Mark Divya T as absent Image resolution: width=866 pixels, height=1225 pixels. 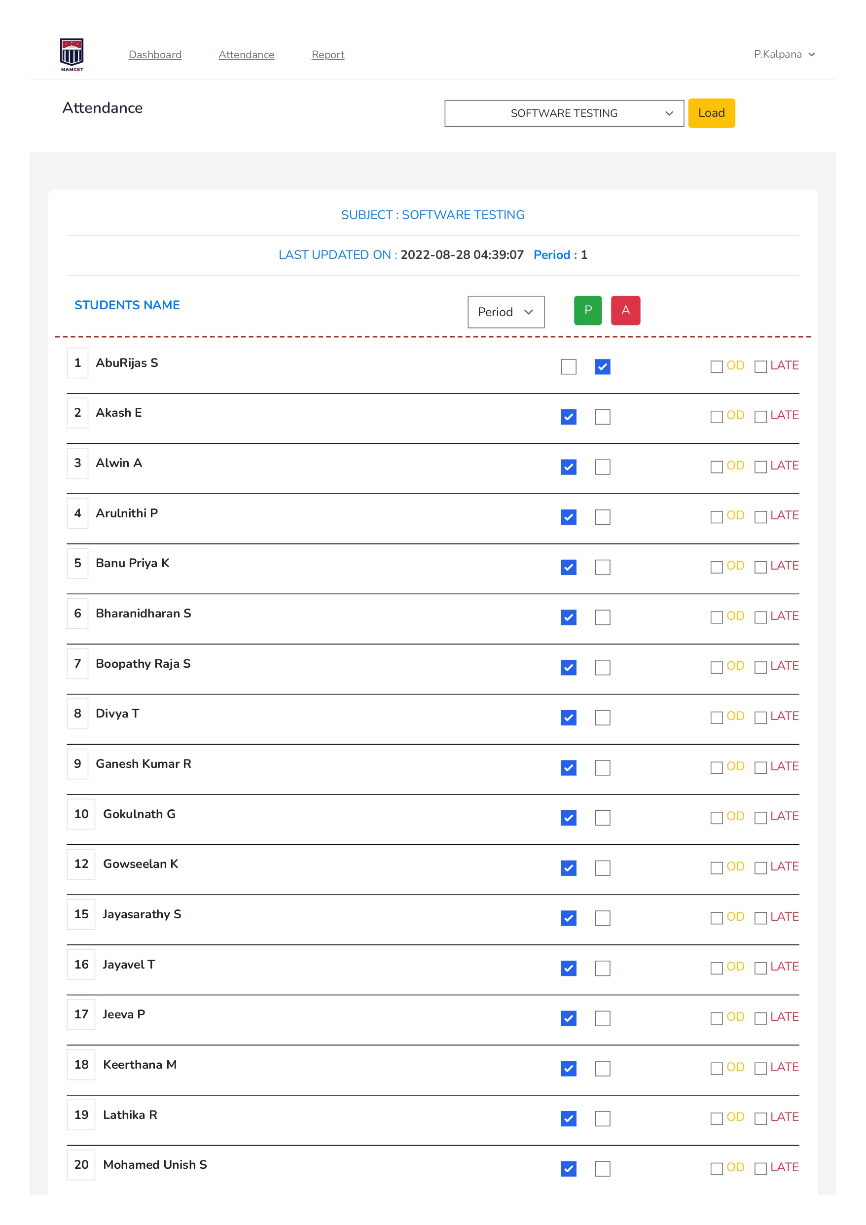click(602, 718)
